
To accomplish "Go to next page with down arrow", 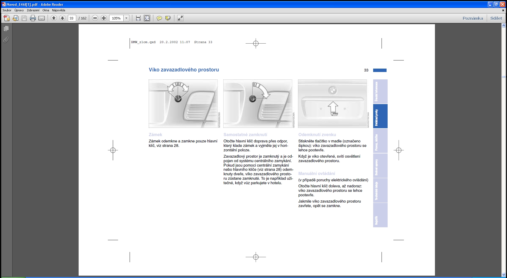I will coord(62,18).
